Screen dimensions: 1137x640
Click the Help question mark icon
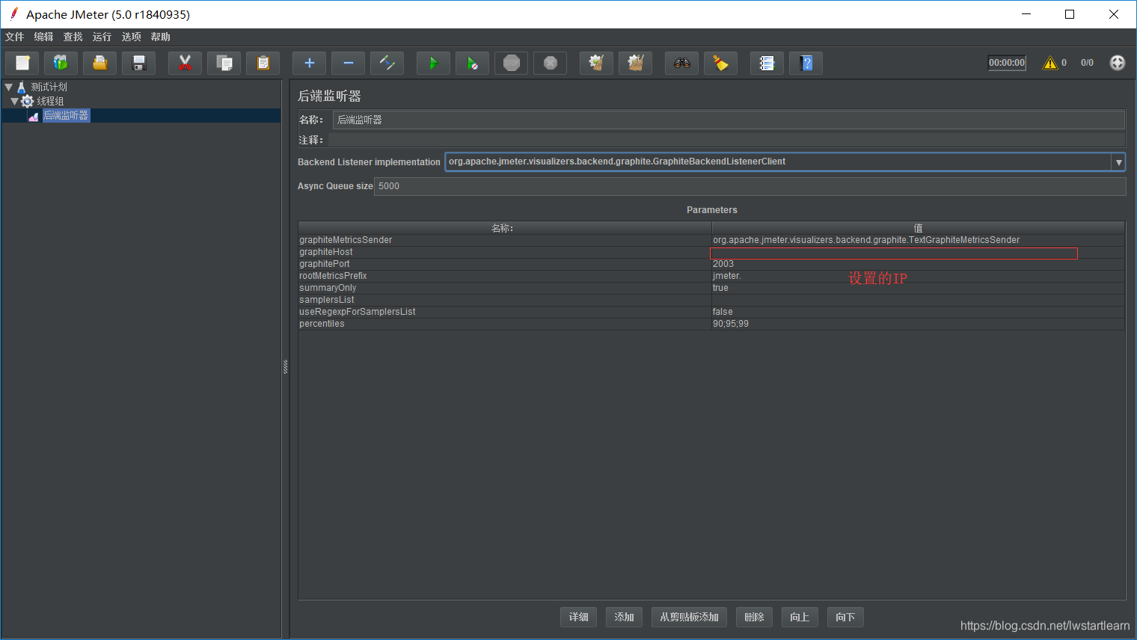(806, 63)
